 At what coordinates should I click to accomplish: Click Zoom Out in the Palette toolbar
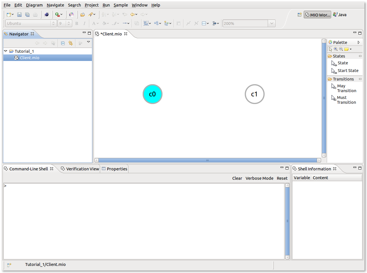[341, 49]
